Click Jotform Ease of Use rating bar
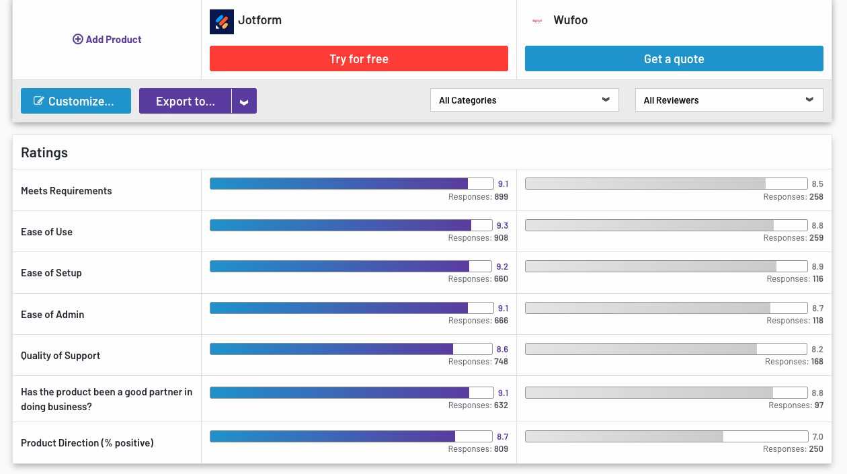 point(351,225)
